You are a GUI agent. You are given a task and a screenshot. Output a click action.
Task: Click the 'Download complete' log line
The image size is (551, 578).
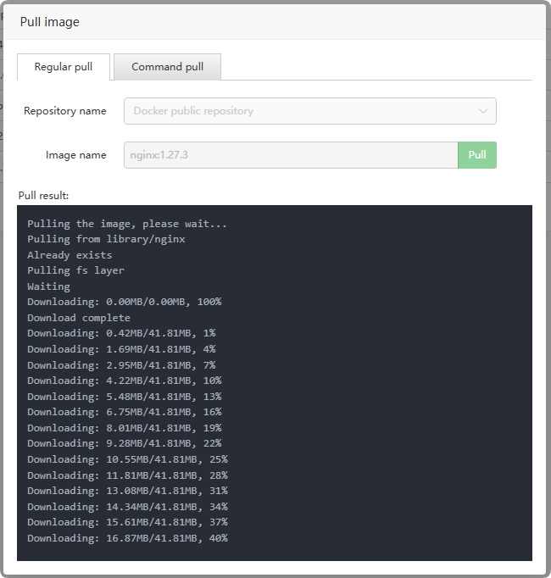(x=79, y=318)
